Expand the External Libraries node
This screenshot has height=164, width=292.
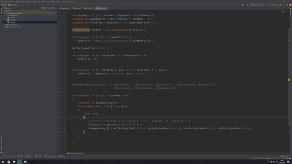tap(4, 25)
